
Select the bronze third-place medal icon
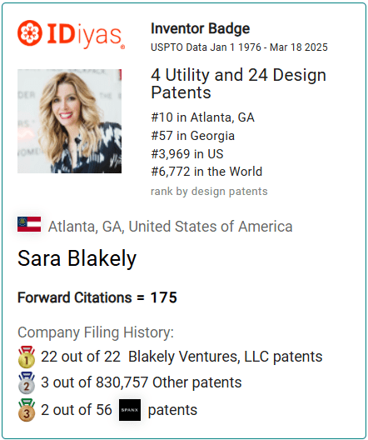pyautogui.click(x=27, y=410)
